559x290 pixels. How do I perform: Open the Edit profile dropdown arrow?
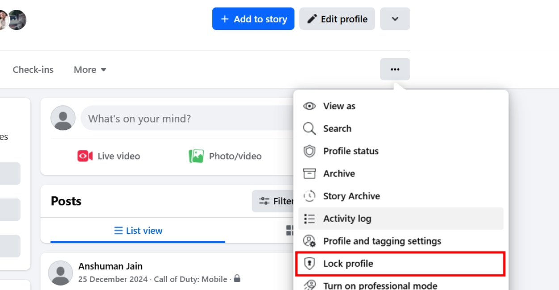395,19
